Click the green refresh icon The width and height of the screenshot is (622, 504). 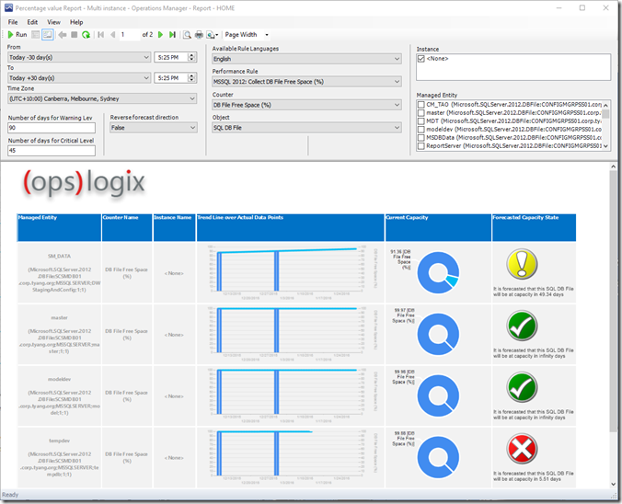[86, 35]
